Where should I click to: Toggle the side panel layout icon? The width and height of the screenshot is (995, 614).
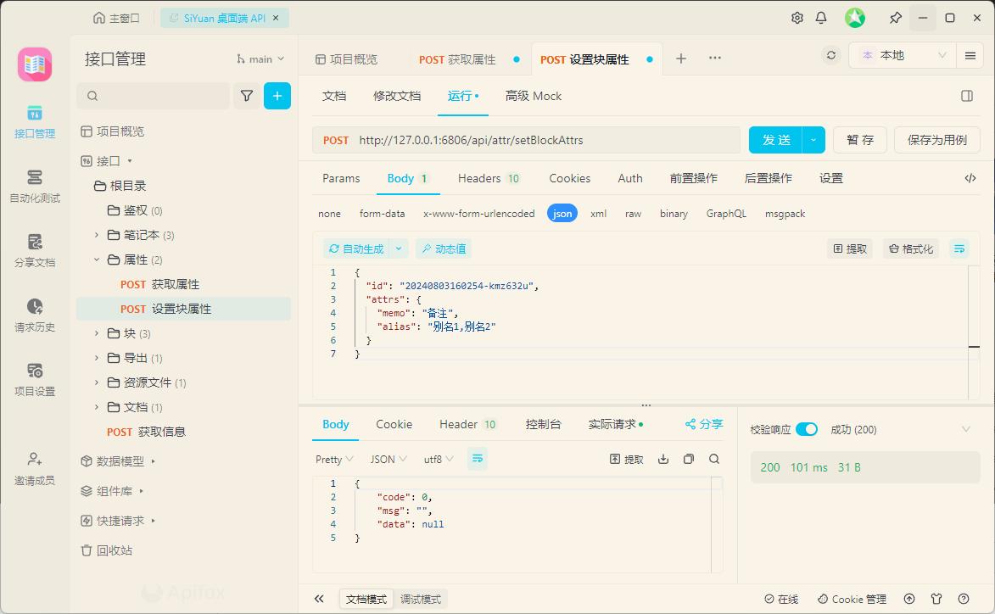pyautogui.click(x=967, y=96)
